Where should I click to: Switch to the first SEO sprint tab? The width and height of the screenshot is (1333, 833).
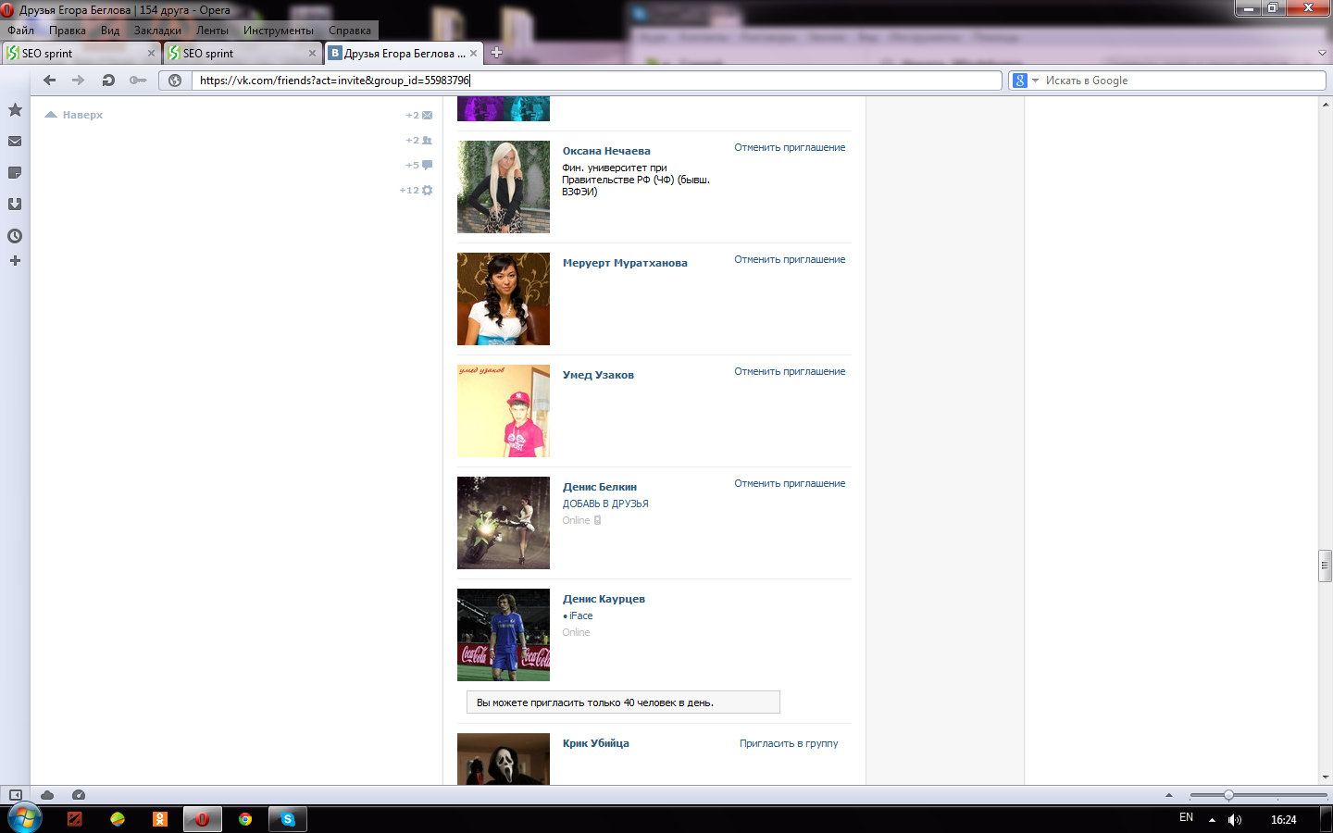(x=81, y=54)
